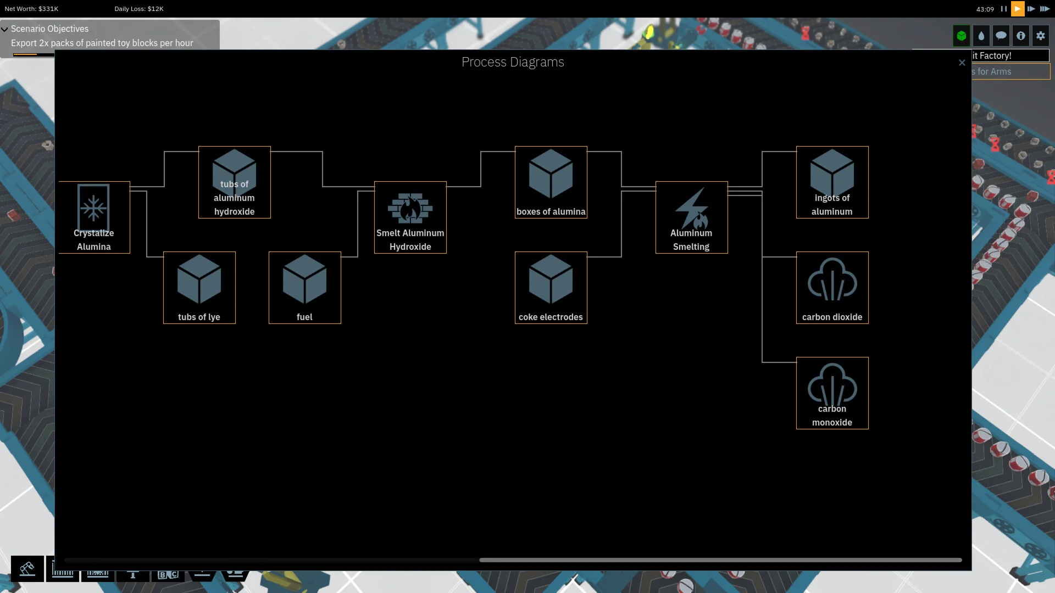Close the Process Diagrams window
The image size is (1055, 593).
(x=962, y=63)
